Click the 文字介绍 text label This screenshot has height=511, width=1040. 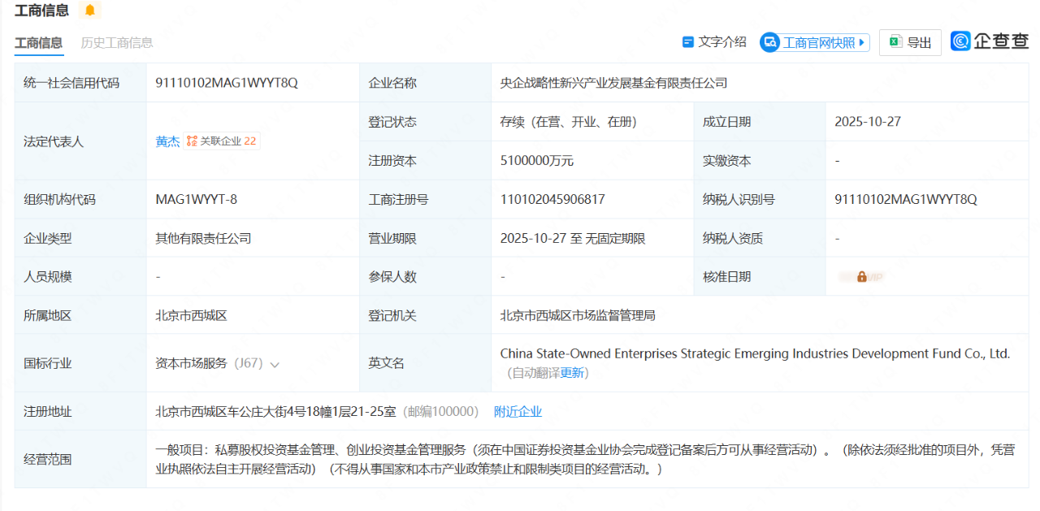point(722,42)
